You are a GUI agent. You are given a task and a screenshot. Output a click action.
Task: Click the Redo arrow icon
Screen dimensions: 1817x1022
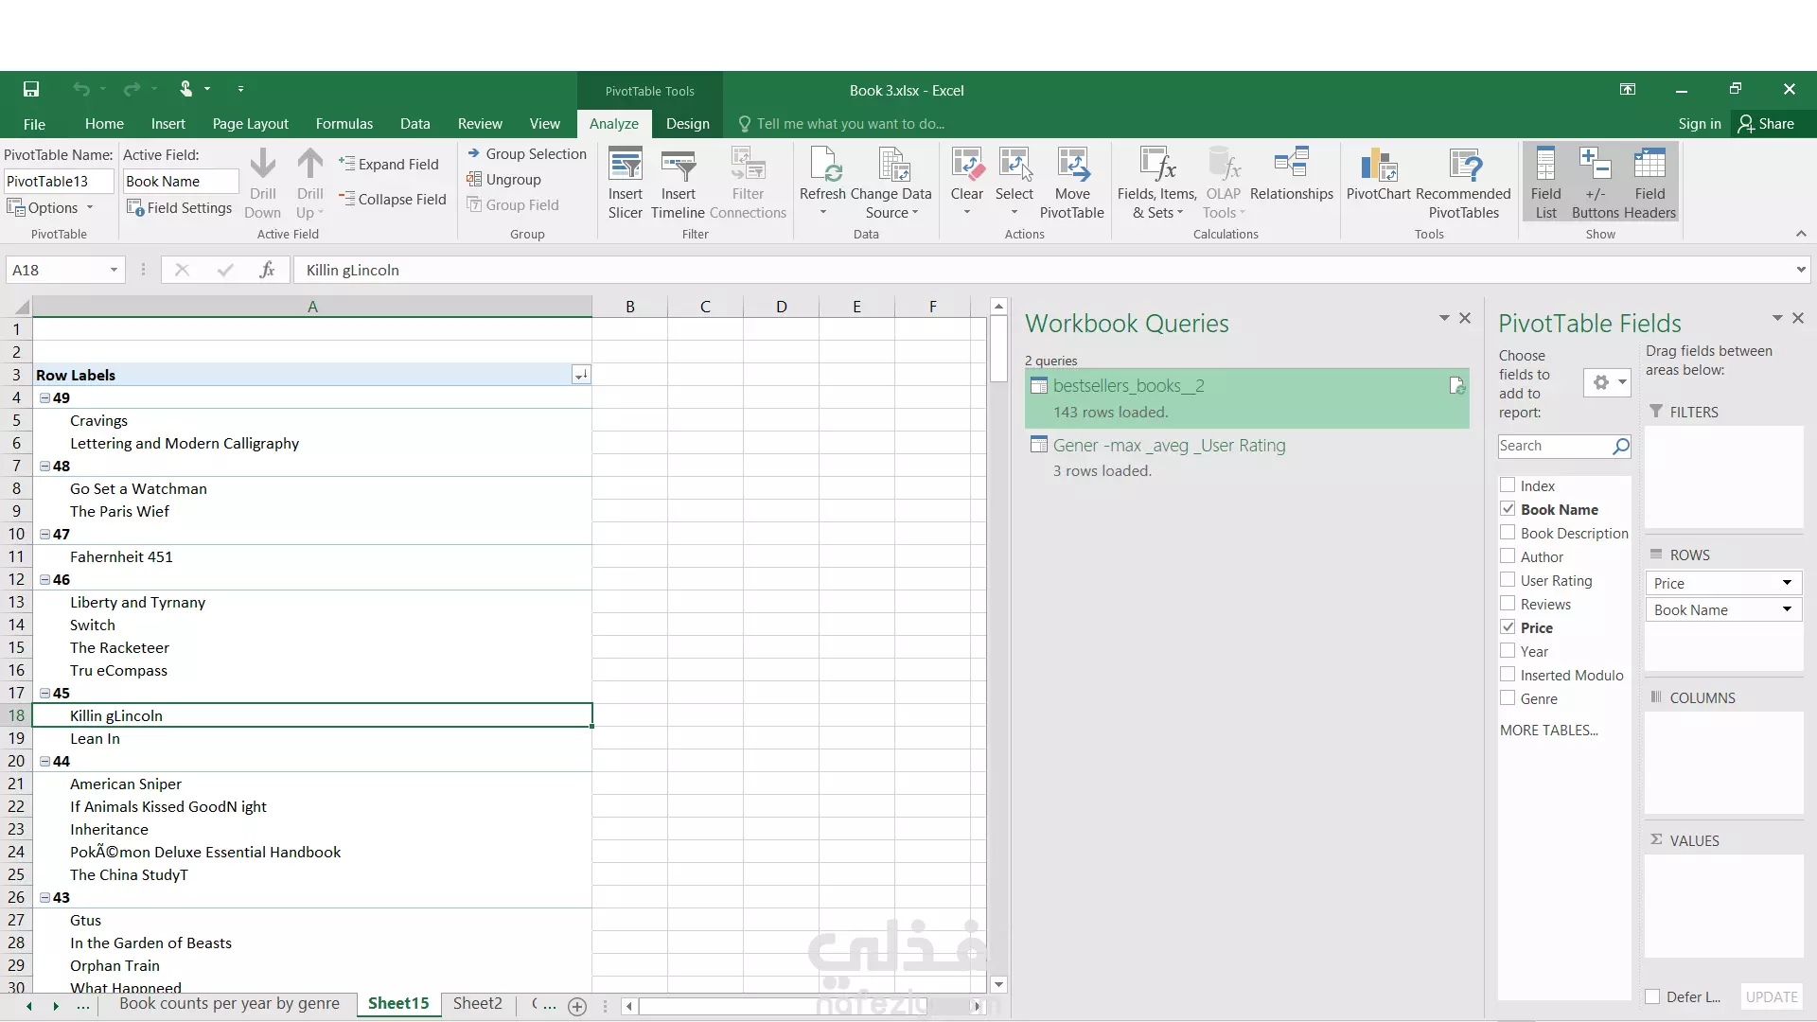tap(132, 89)
